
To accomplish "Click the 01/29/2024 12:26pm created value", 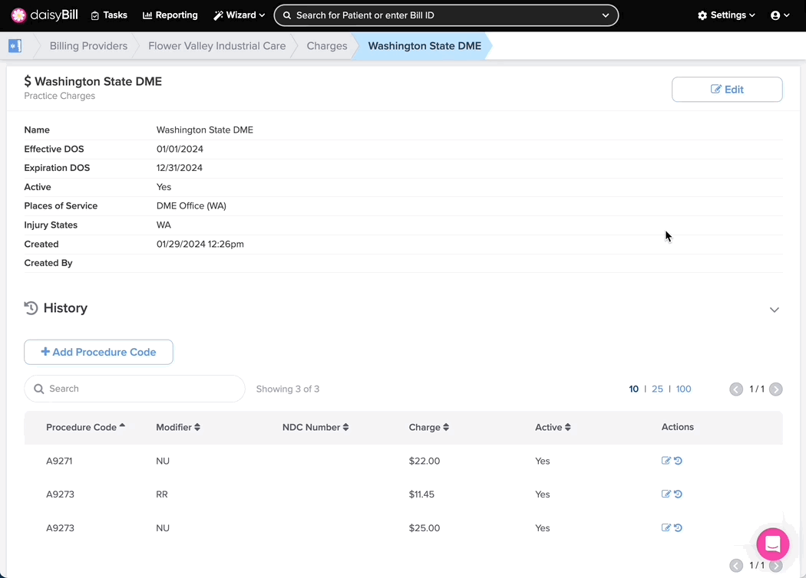I will pos(200,245).
